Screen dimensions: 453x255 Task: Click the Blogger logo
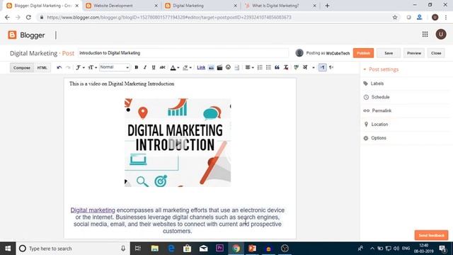pos(27,35)
